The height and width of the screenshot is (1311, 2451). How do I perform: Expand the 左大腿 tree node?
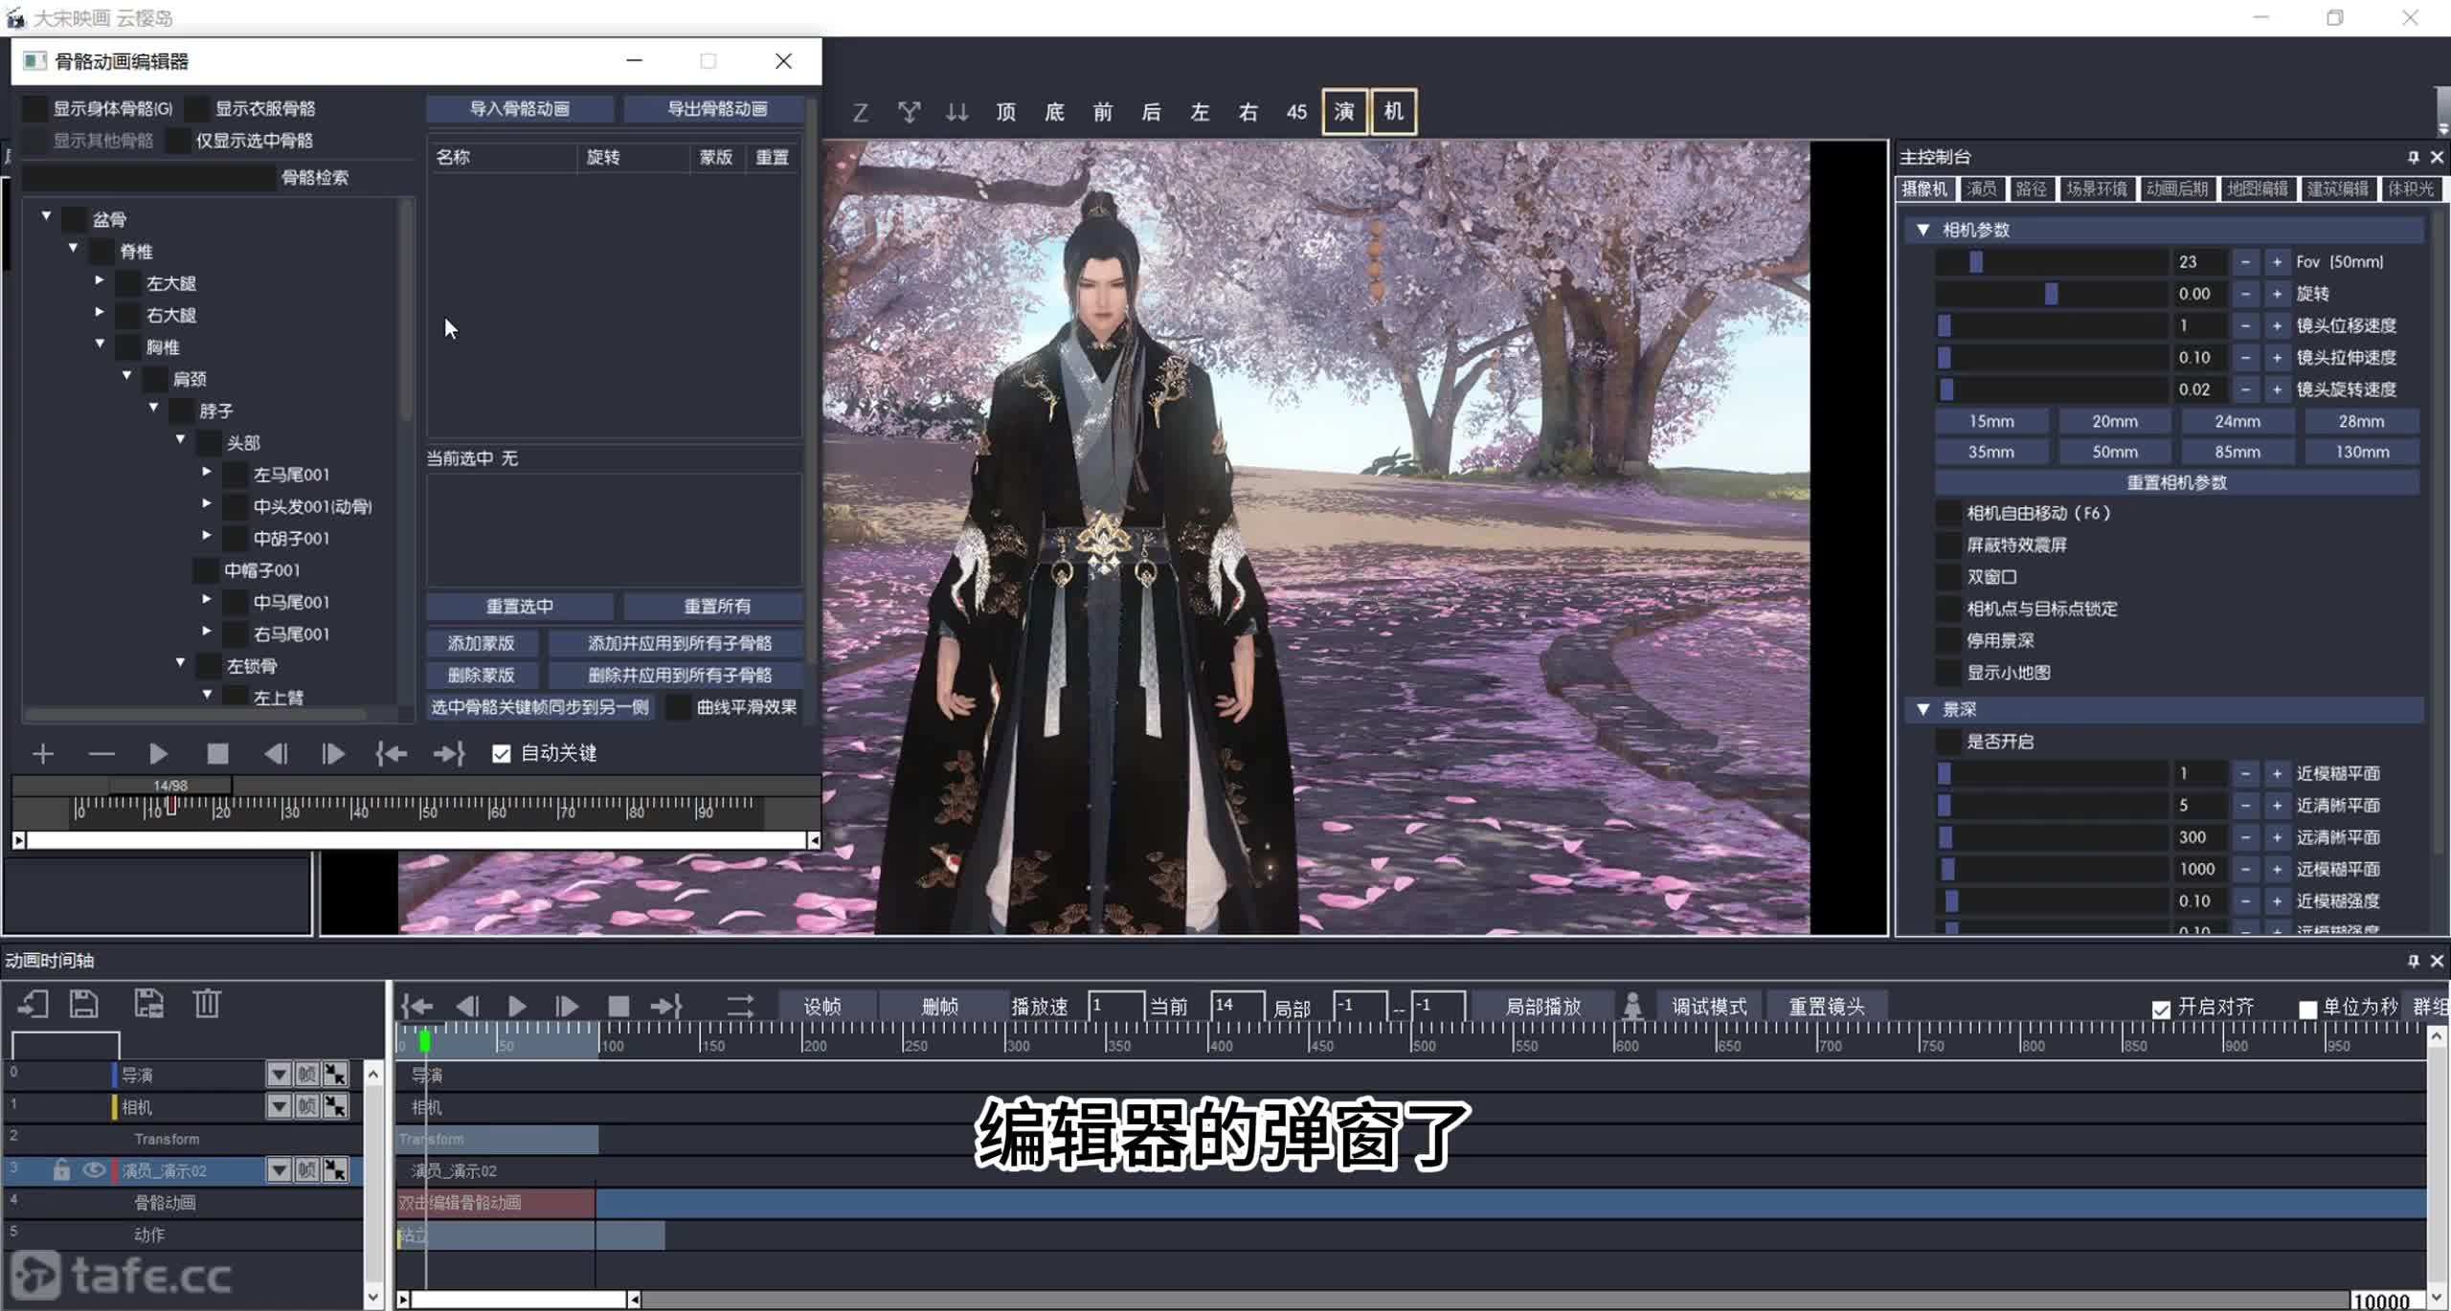[x=100, y=280]
